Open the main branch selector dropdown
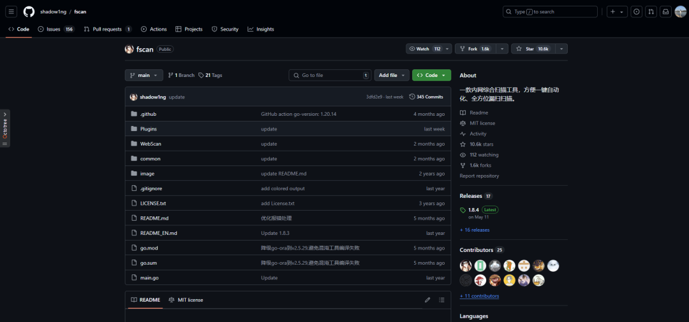 144,75
